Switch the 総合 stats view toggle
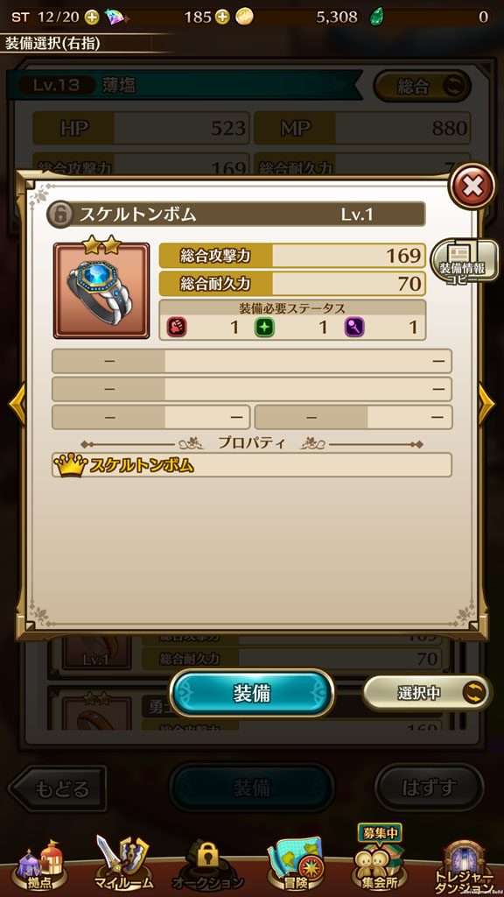 tap(423, 87)
